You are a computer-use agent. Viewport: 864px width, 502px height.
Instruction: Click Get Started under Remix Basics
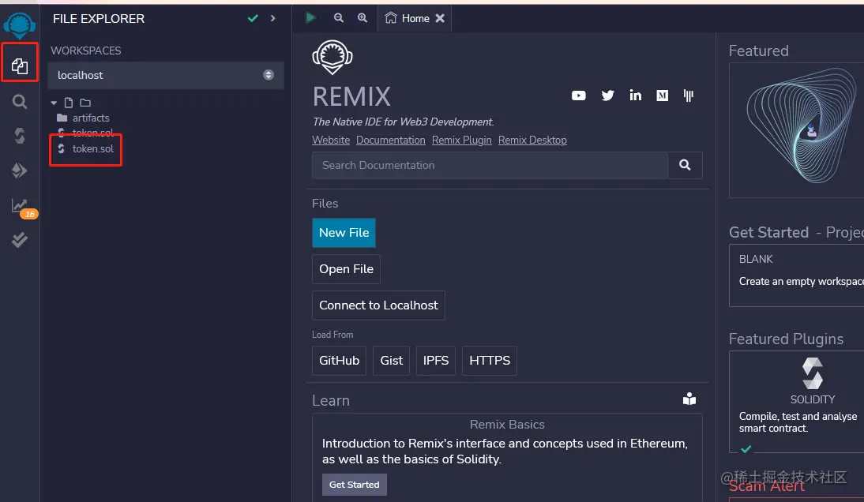(x=355, y=485)
